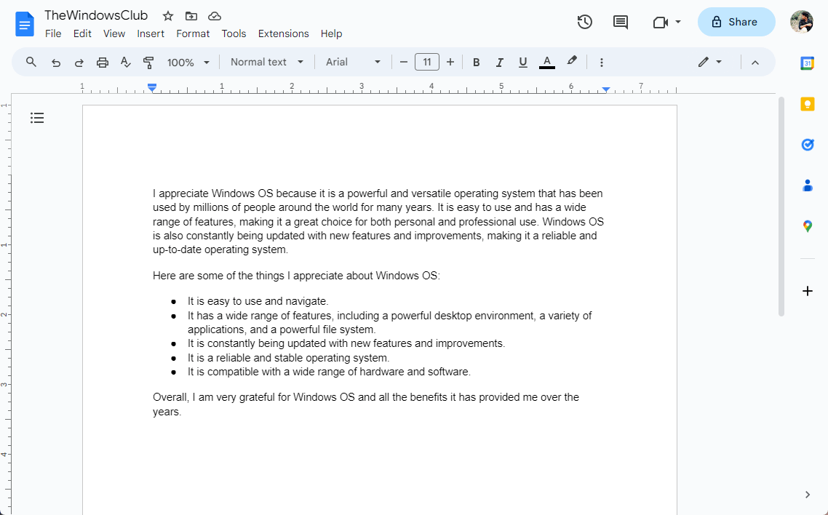Viewport: 828px width, 515px height.
Task: Open Google Keep side panel
Action: [x=808, y=104]
